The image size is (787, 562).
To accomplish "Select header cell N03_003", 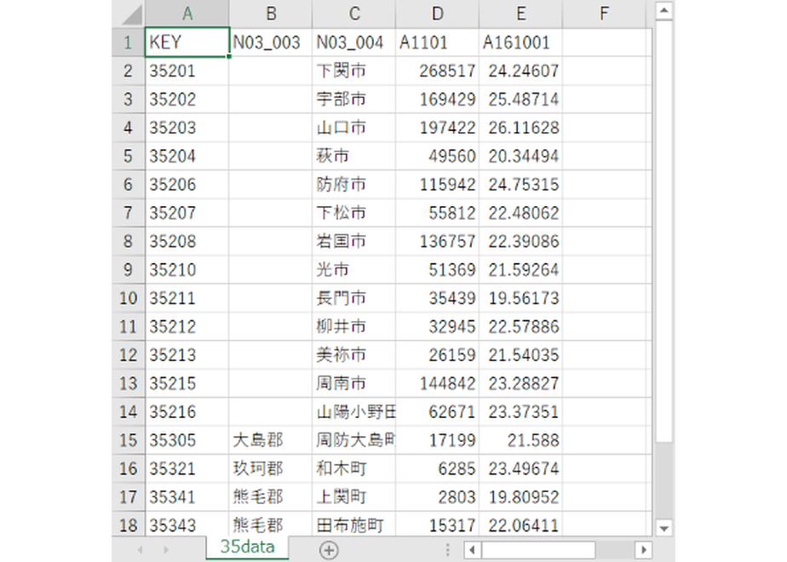I will coord(271,43).
